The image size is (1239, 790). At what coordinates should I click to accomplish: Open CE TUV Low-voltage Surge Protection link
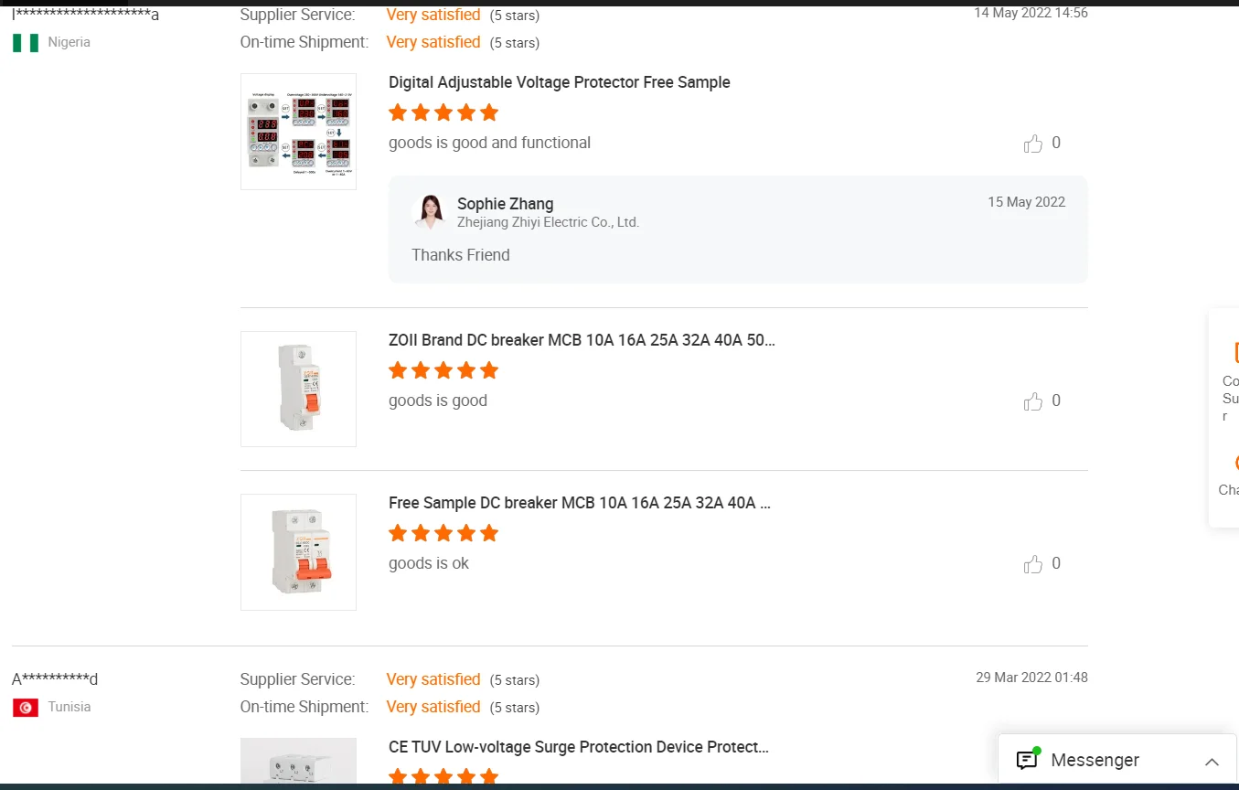click(x=578, y=747)
